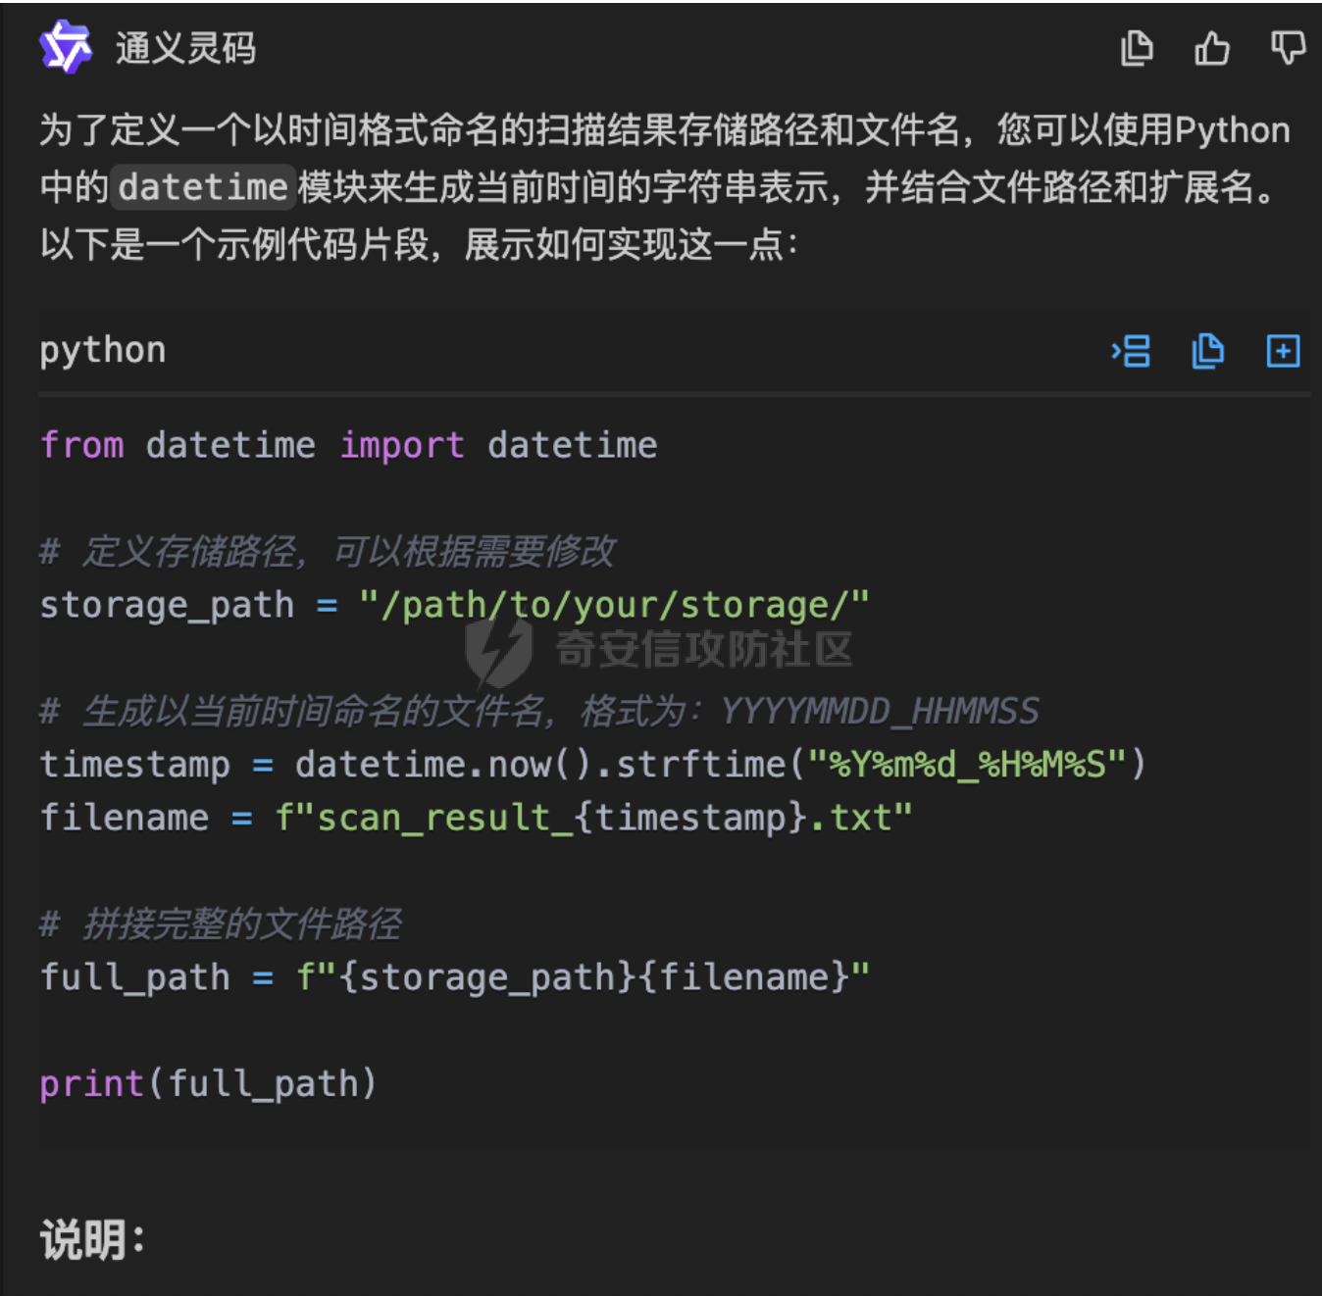Click the inline datetime code tag

(x=203, y=186)
